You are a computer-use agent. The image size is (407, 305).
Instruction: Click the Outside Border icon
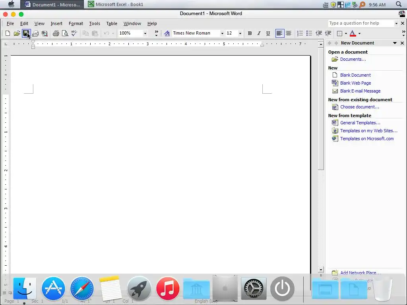(339, 33)
